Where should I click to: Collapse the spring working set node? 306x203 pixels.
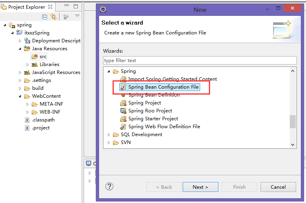click(x=5, y=25)
